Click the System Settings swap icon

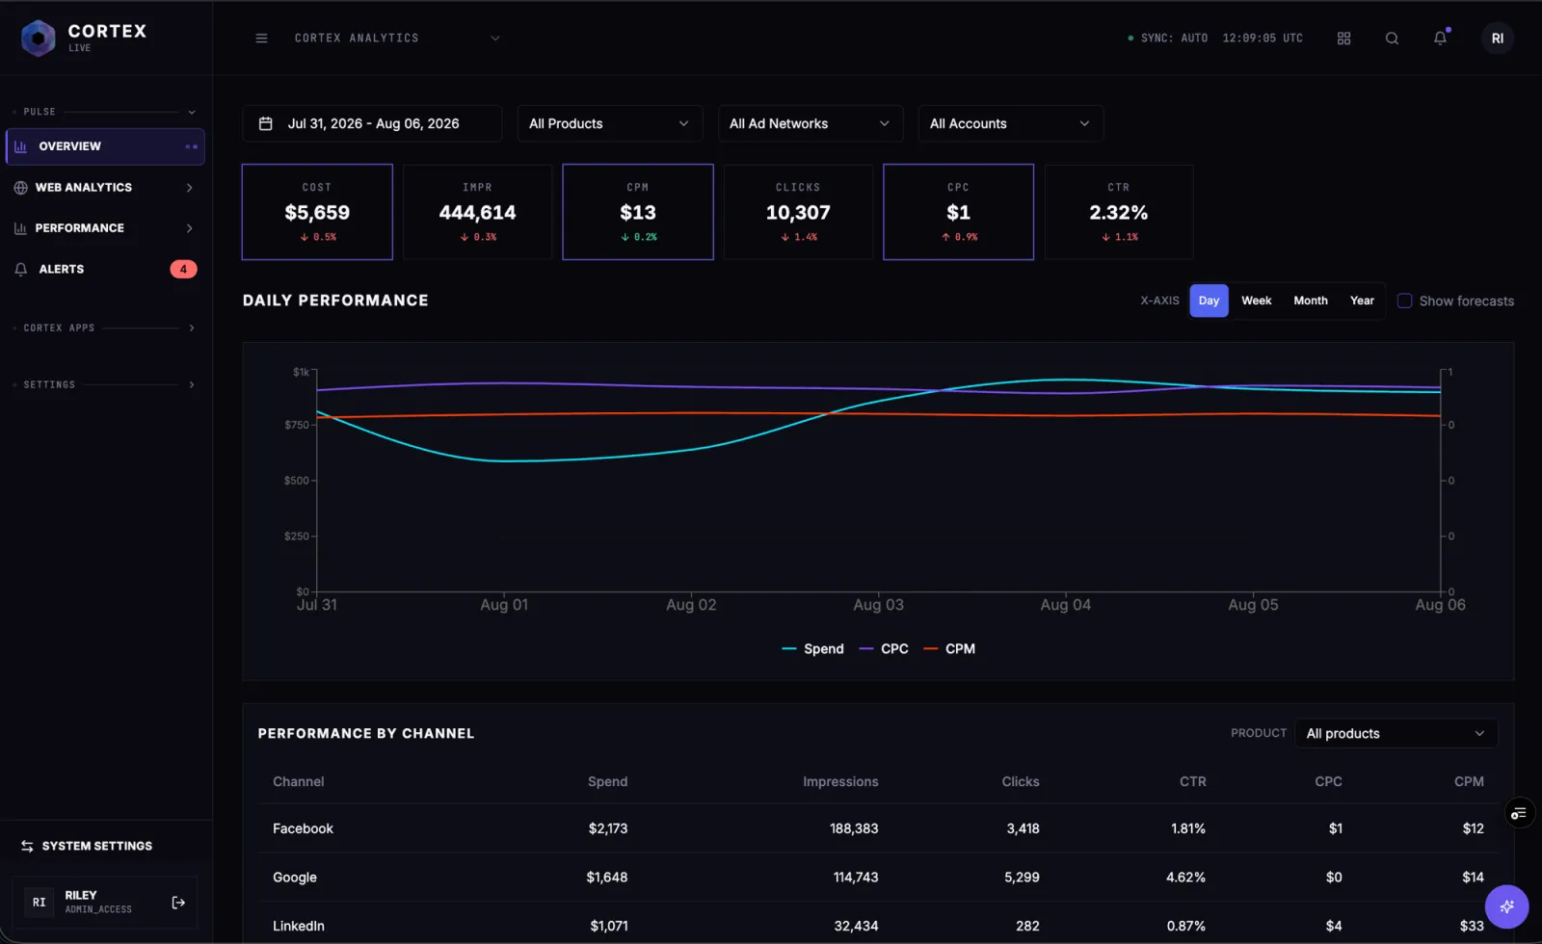click(27, 846)
